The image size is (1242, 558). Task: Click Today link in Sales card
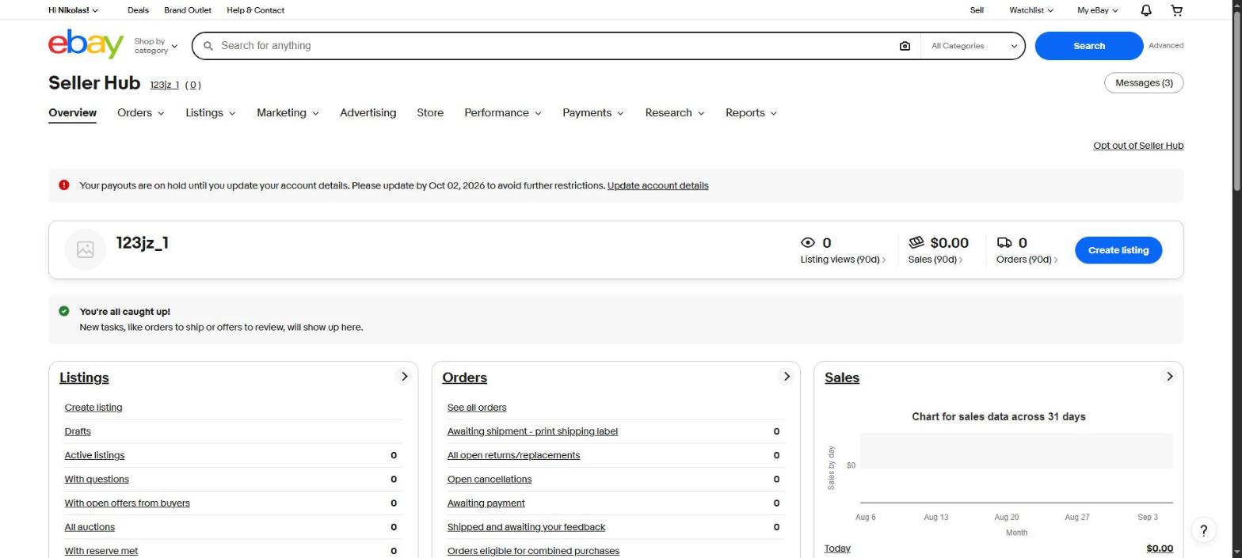click(837, 549)
